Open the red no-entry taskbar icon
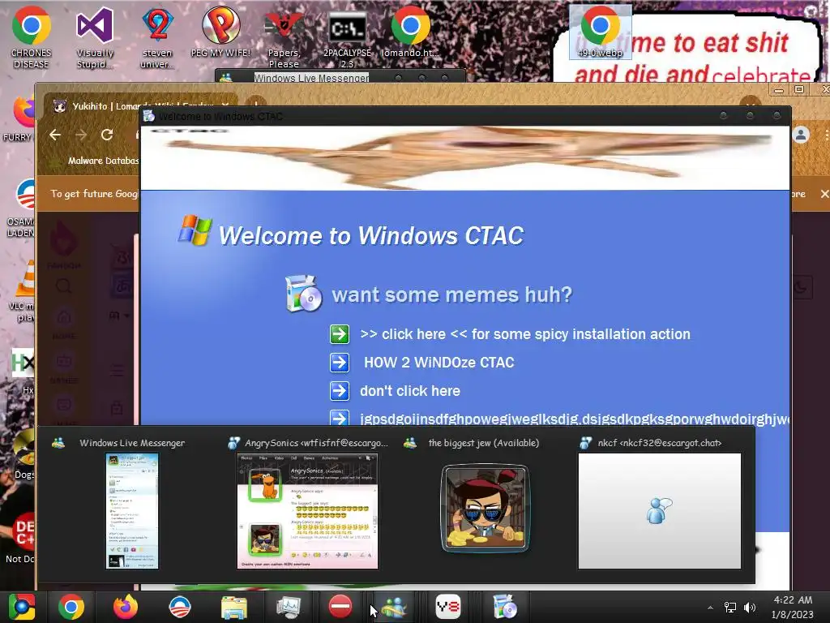The height and width of the screenshot is (623, 830). [x=340, y=607]
